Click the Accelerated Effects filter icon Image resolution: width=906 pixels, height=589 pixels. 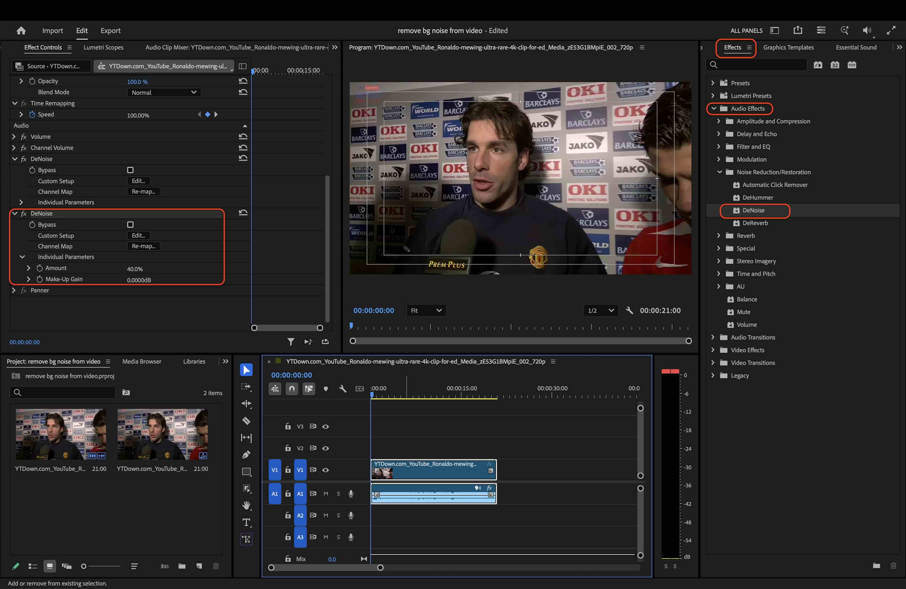click(x=818, y=65)
